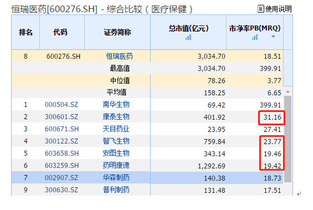Click the vertical scrollbar thumb

(287, 139)
